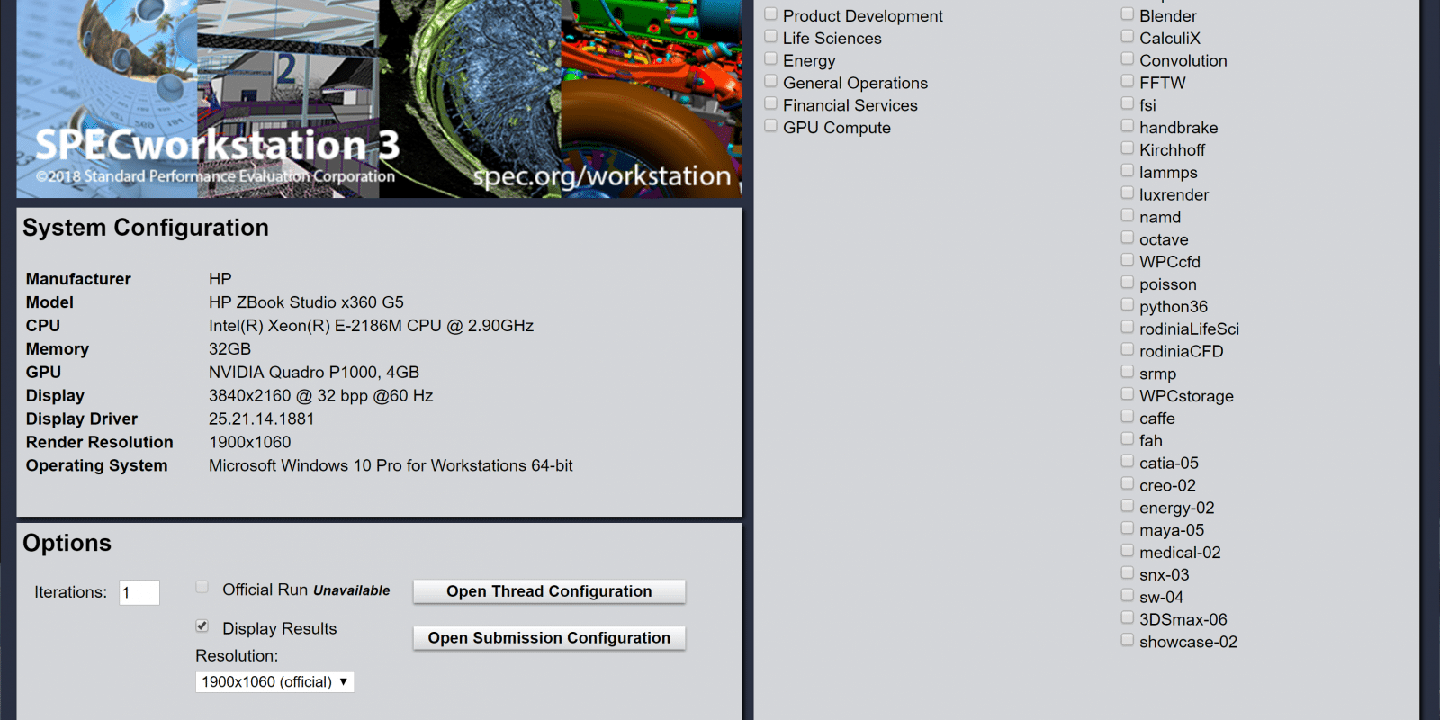Enable the python36 workload
Screen dimensions: 1440x720
1128,305
